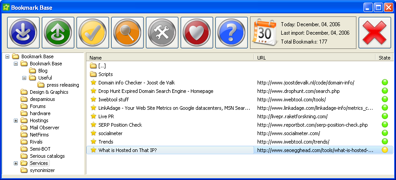This screenshot has width=396, height=180.
Task: Click URL http://livepr.raketforskning.com/
Action: point(292,116)
